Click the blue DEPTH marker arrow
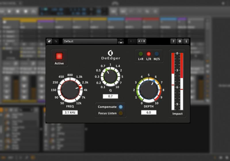 click(154, 82)
